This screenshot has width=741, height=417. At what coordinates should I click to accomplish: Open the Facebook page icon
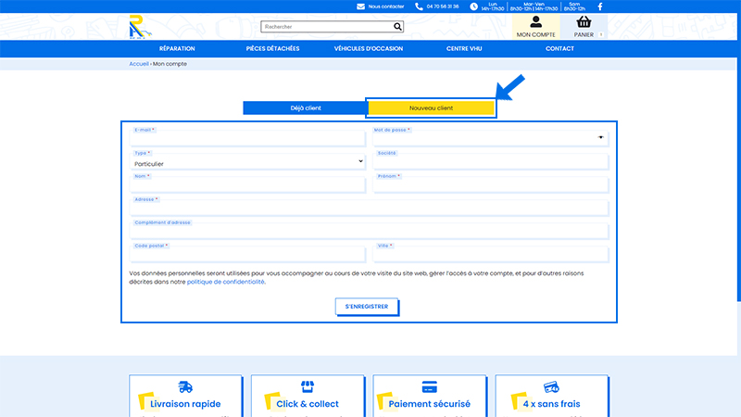(600, 6)
